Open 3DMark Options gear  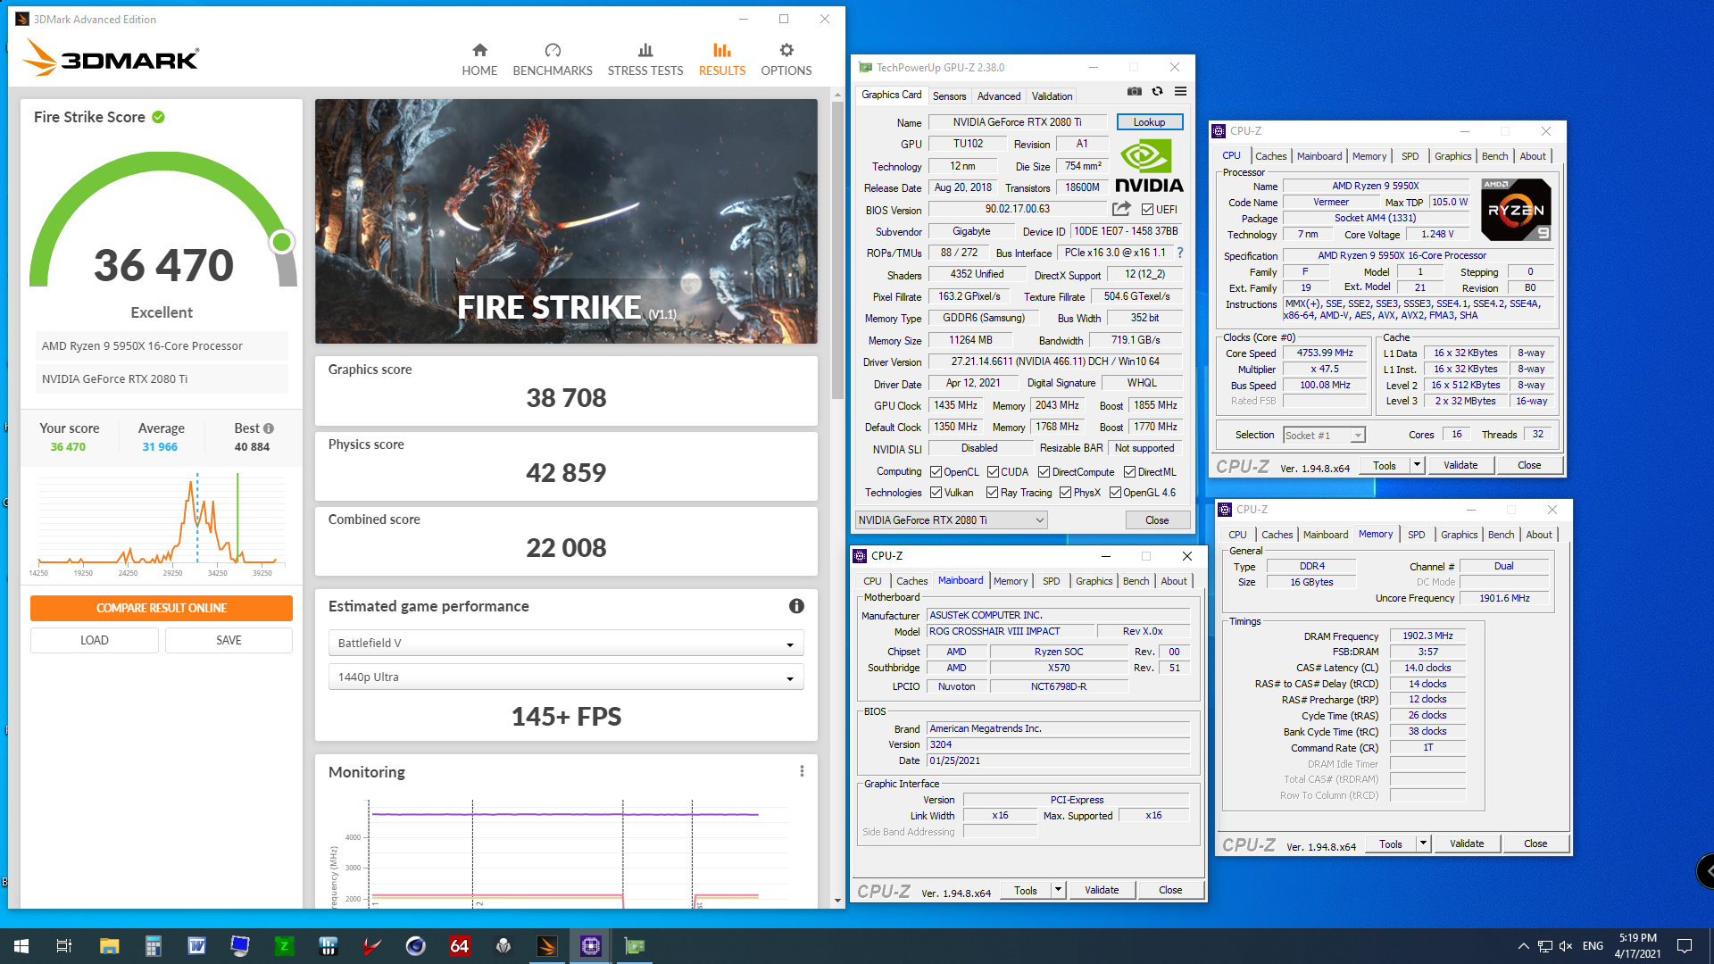pos(786,60)
